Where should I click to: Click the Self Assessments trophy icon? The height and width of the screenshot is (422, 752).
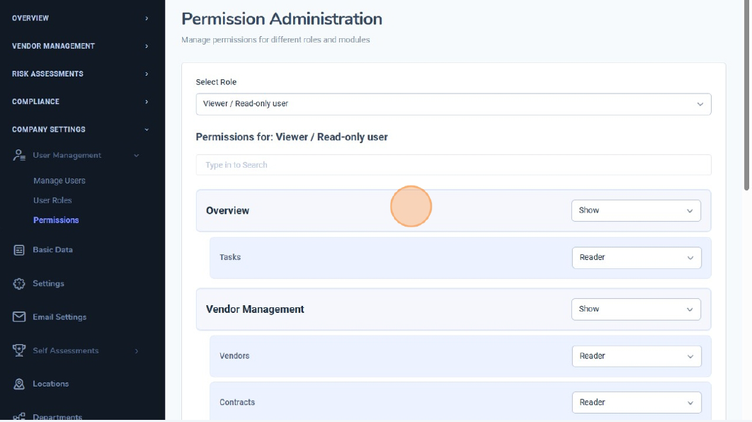tap(19, 350)
